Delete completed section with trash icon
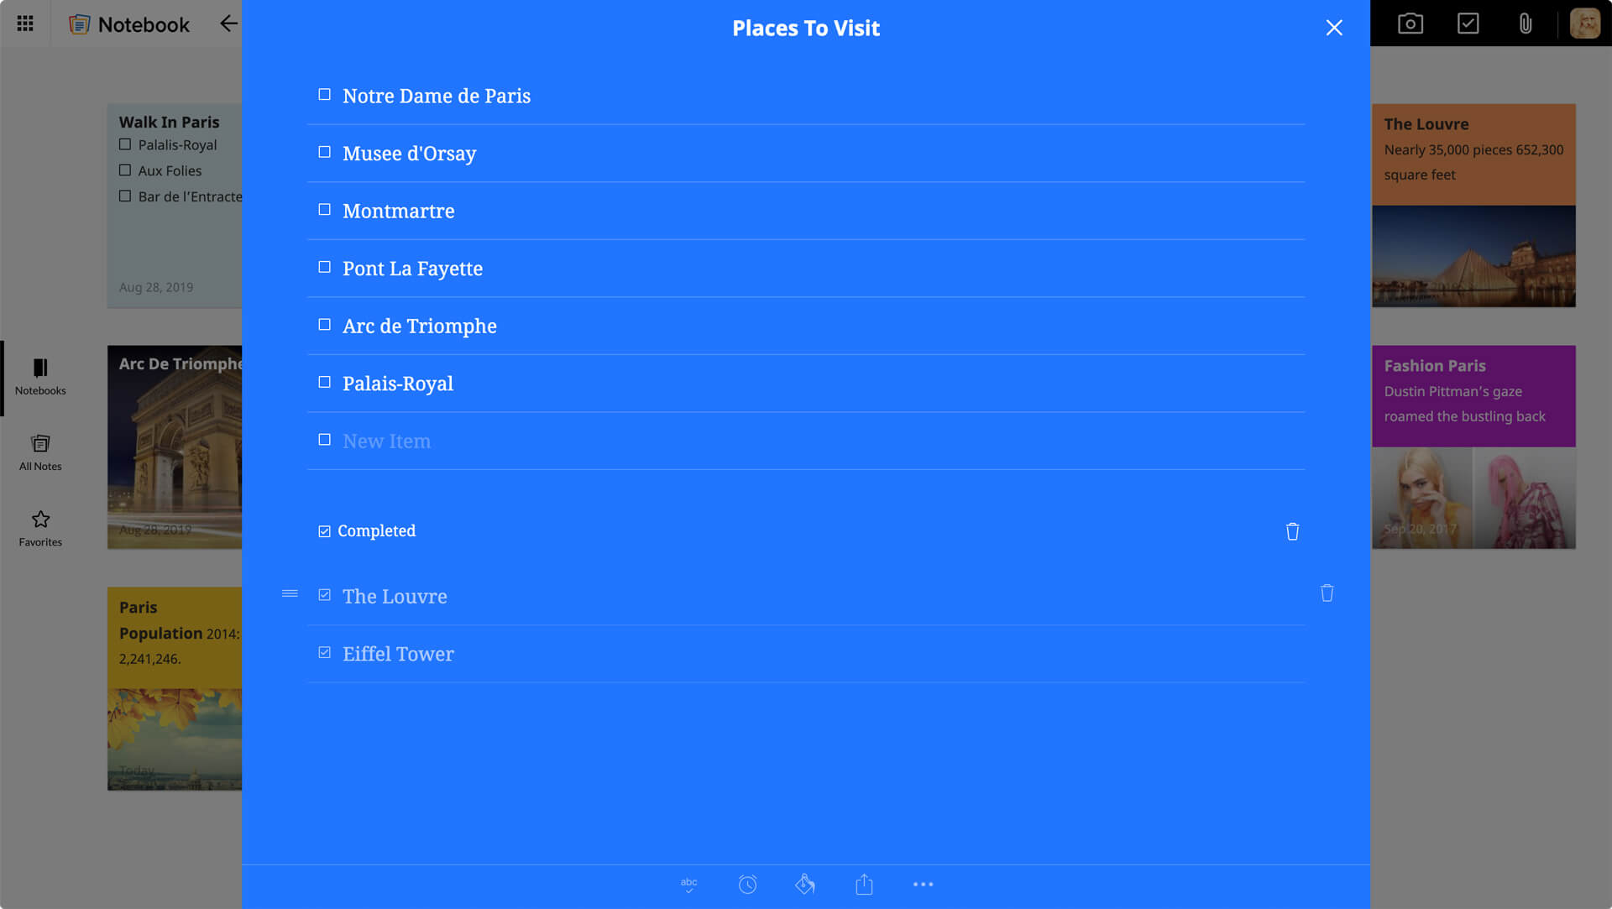Image resolution: width=1612 pixels, height=909 pixels. 1291,530
